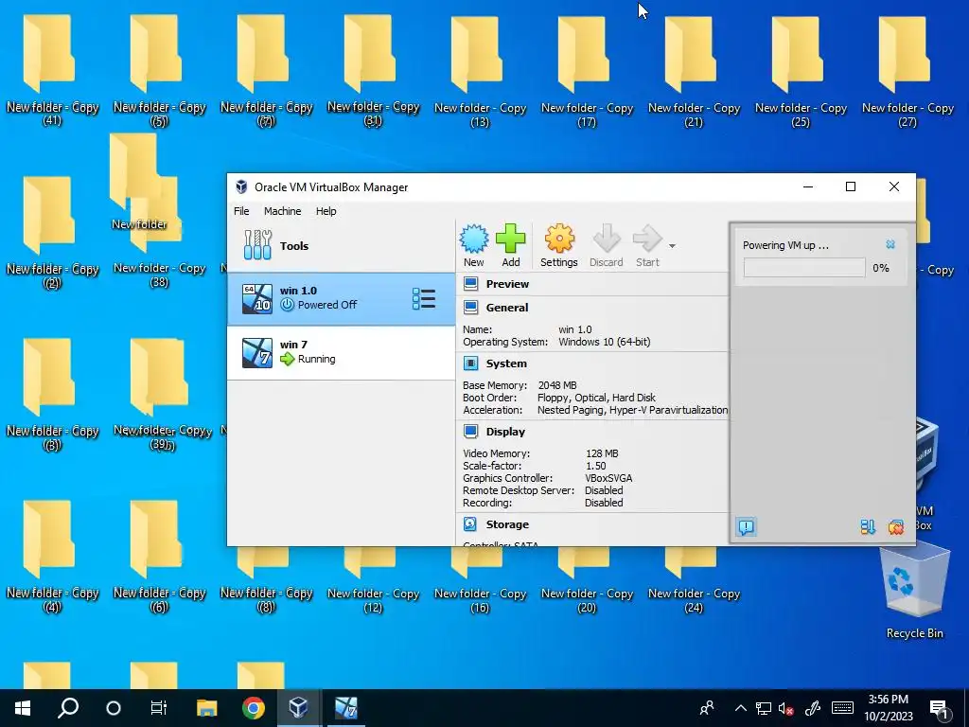
Task: Click the Add machine green plus icon
Action: pyautogui.click(x=510, y=246)
